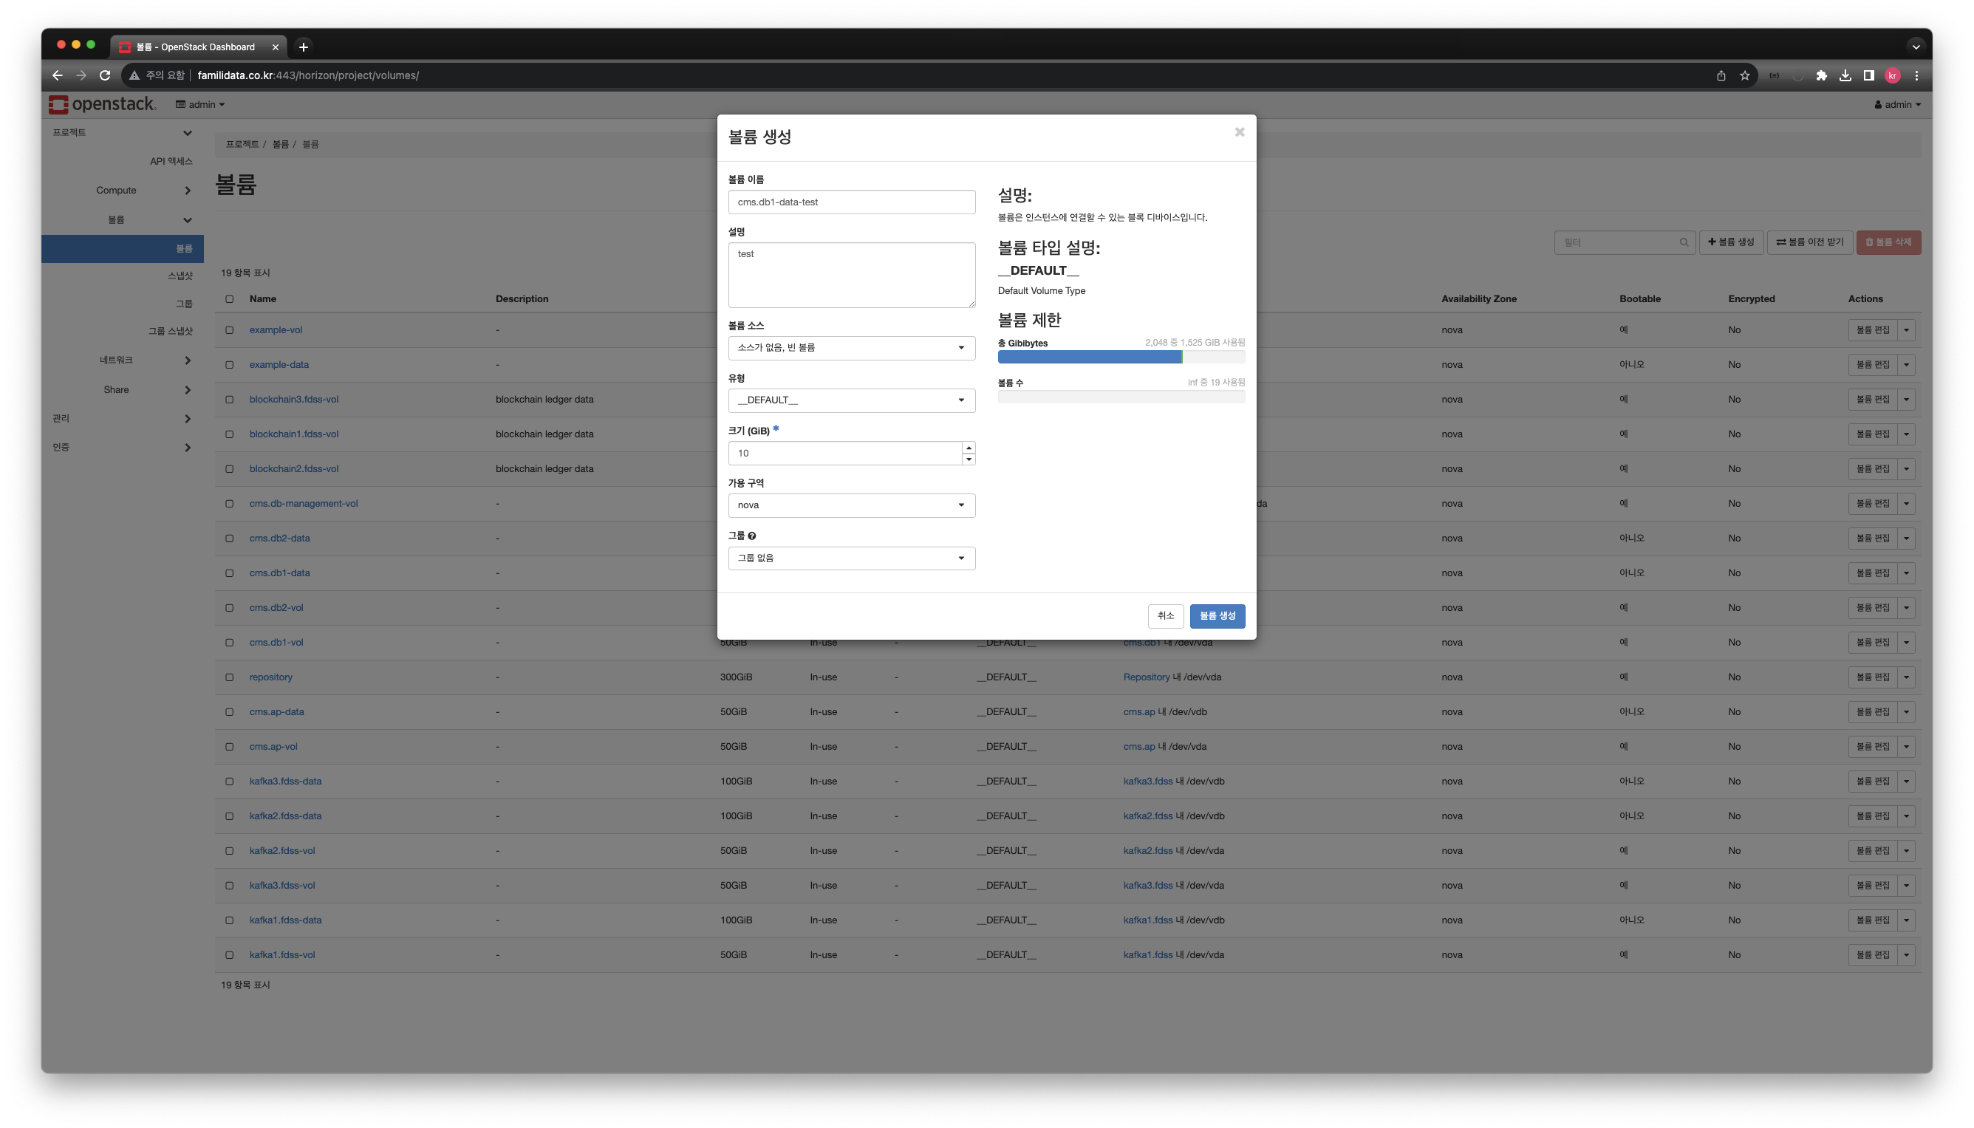Expand the volume type __DEFAULT__ dropdown

(850, 400)
